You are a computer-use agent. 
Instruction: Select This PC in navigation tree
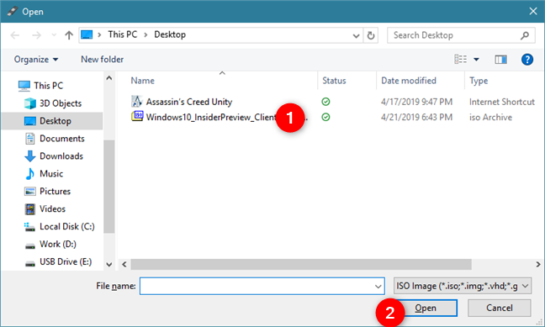point(40,86)
